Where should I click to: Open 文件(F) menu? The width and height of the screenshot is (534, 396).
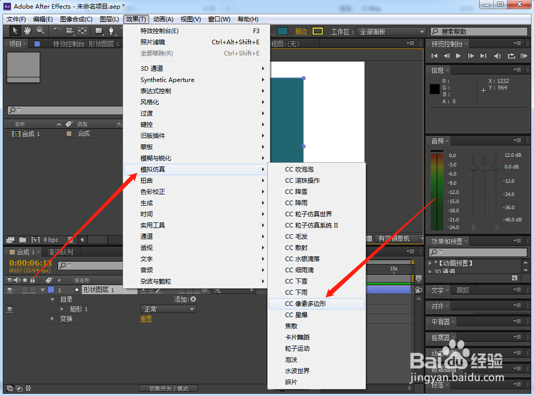coord(16,19)
